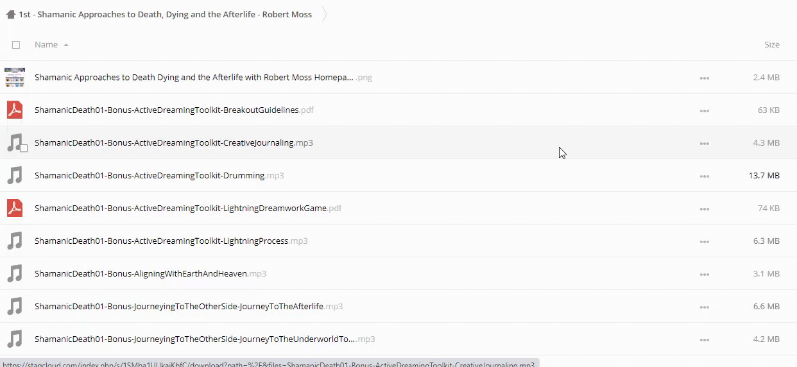The image size is (797, 367).
Task: Click the PDF icon for BreakoutGuidelines file
Action: click(15, 110)
